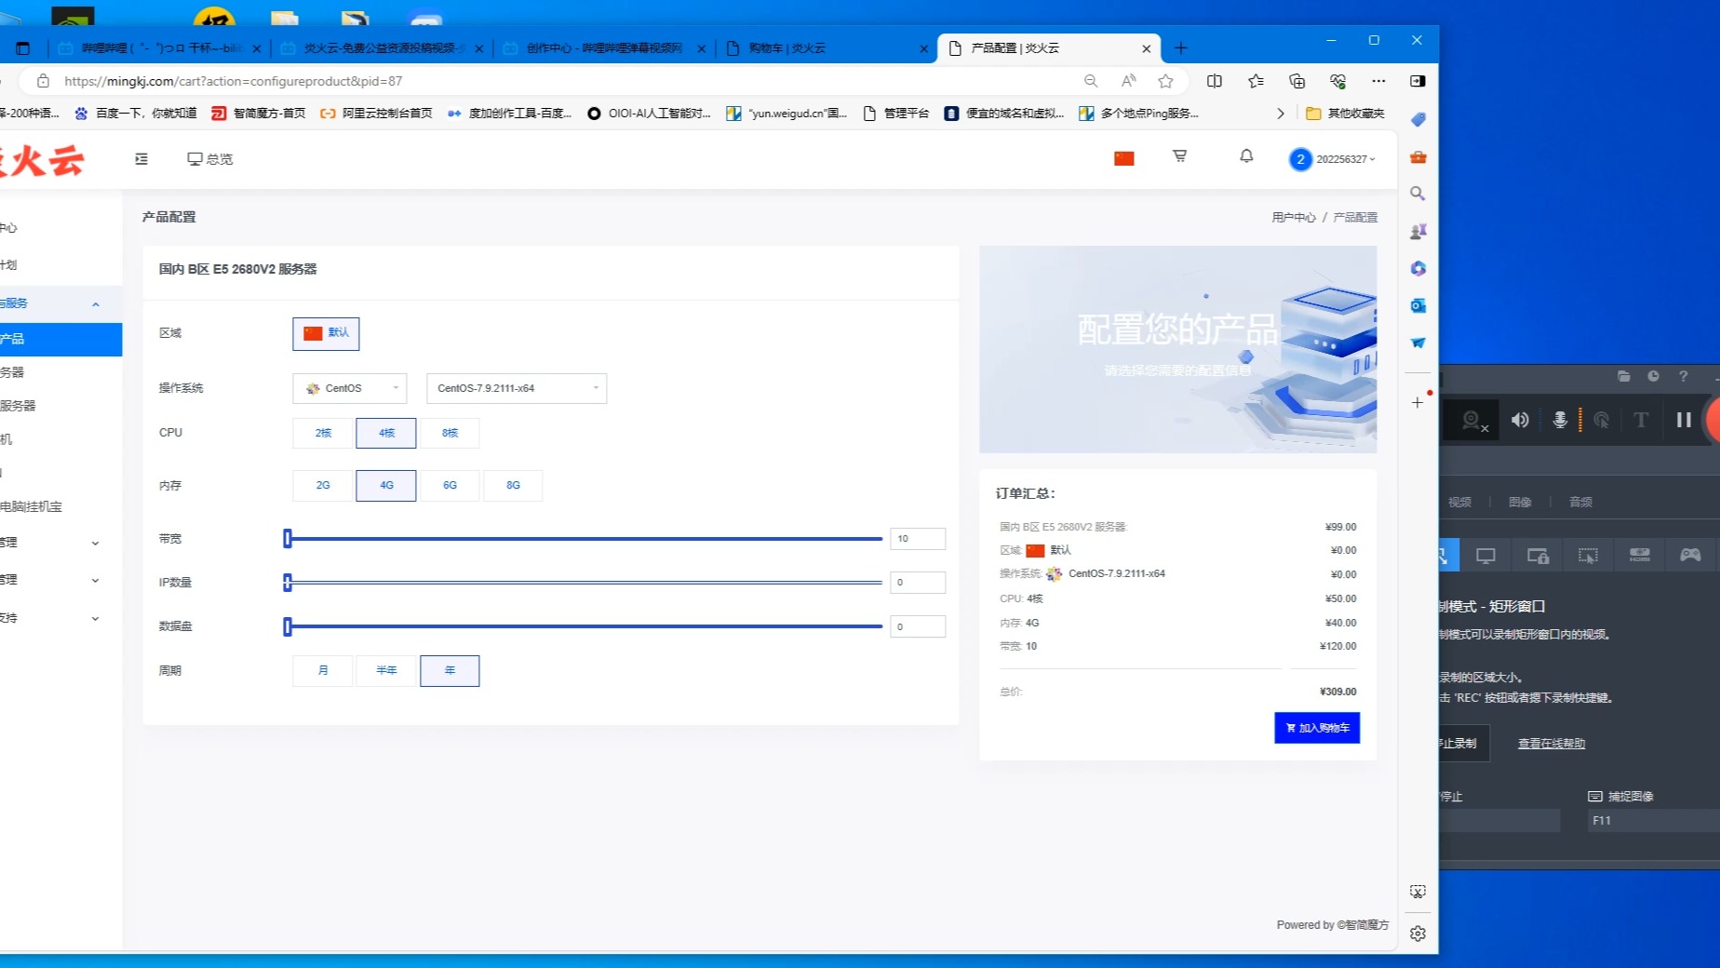Go to 用户中心 breadcrumb link
The image size is (1720, 968).
coord(1294,217)
